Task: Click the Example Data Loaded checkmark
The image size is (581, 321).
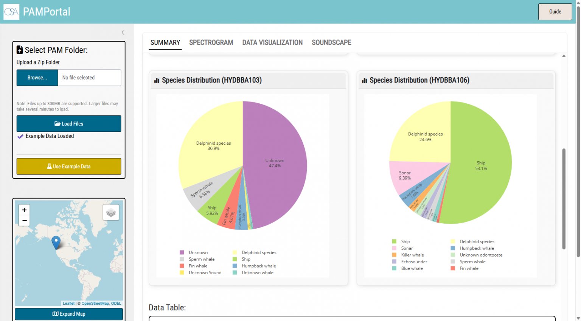Action: pyautogui.click(x=20, y=136)
